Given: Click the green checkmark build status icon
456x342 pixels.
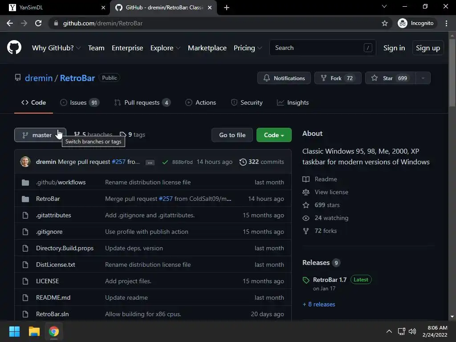Looking at the screenshot, I should (165, 162).
